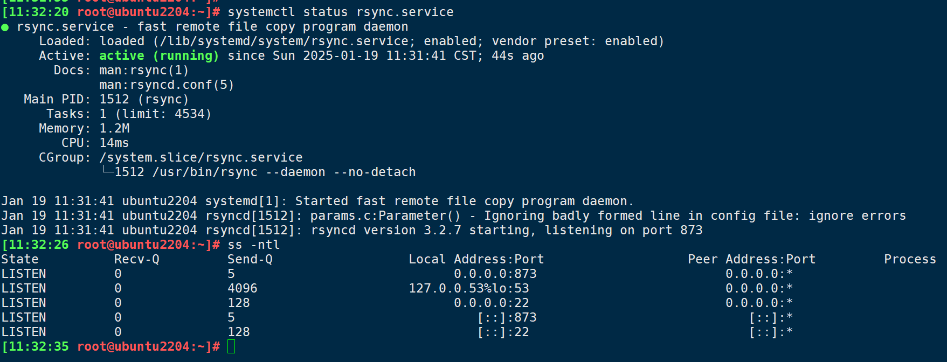Click the tree branch icon before 1512 process
The image size is (947, 362).
107,171
